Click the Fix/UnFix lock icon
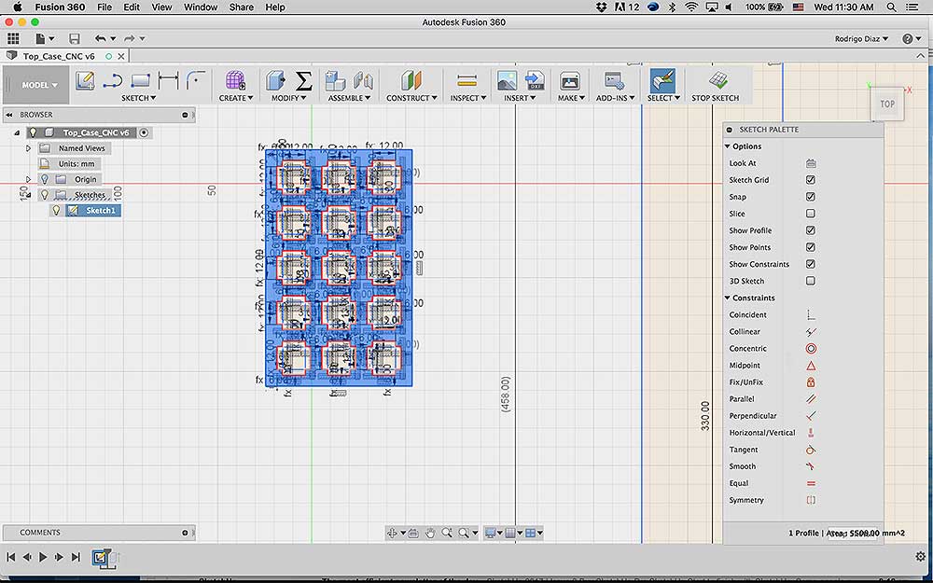 tap(811, 382)
